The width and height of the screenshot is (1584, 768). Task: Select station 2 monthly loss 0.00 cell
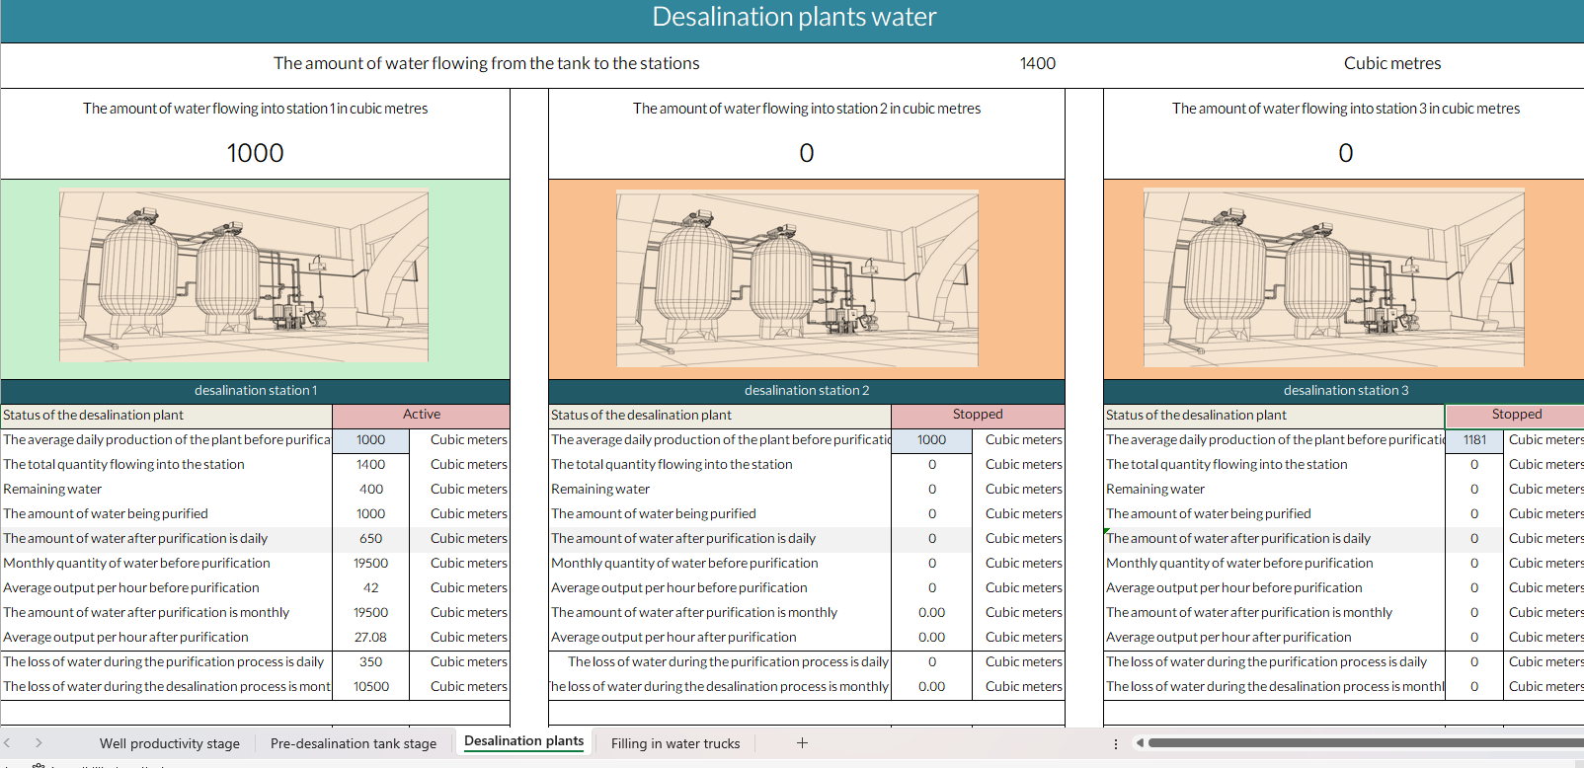[x=931, y=686]
